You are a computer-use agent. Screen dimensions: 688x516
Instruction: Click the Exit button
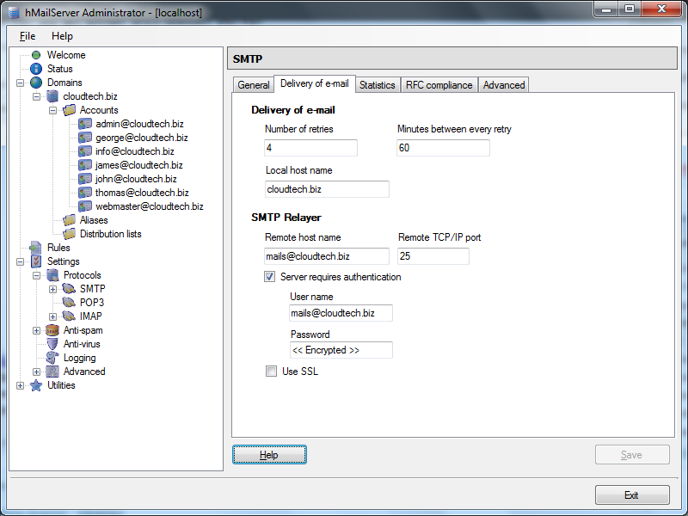coord(632,495)
